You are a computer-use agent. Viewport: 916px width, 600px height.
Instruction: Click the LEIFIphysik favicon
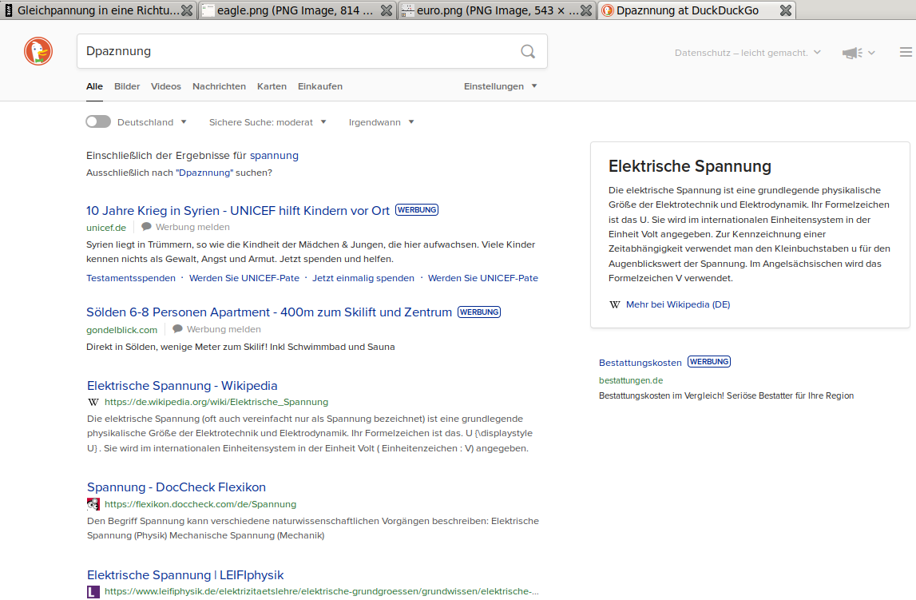pyautogui.click(x=93, y=591)
